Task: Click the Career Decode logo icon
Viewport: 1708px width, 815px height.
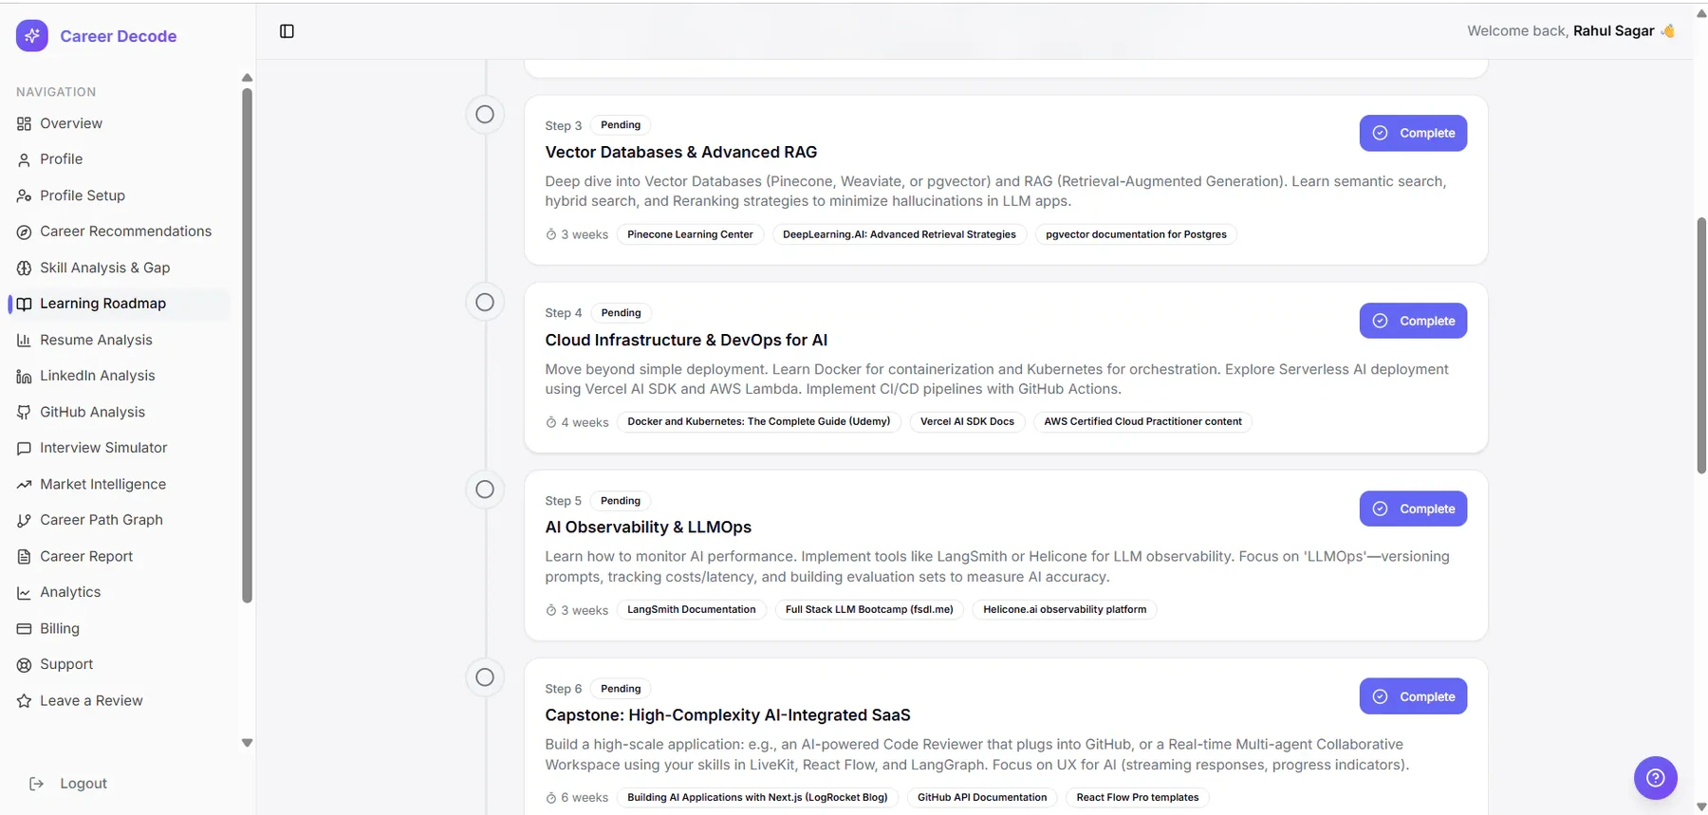Action: (x=32, y=36)
